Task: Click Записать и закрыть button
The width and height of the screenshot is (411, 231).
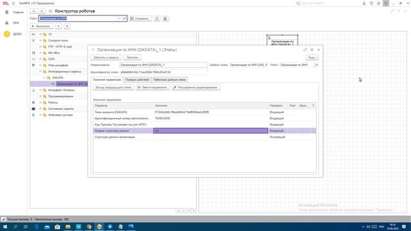Action: click(x=106, y=57)
